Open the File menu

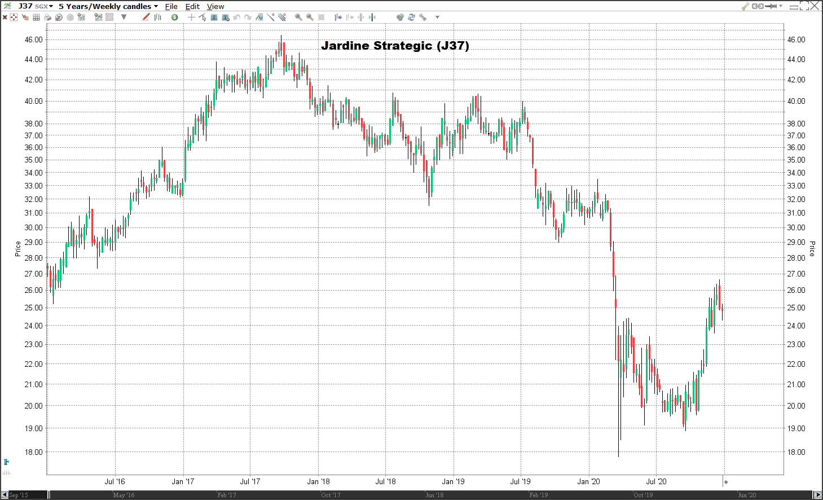point(171,6)
